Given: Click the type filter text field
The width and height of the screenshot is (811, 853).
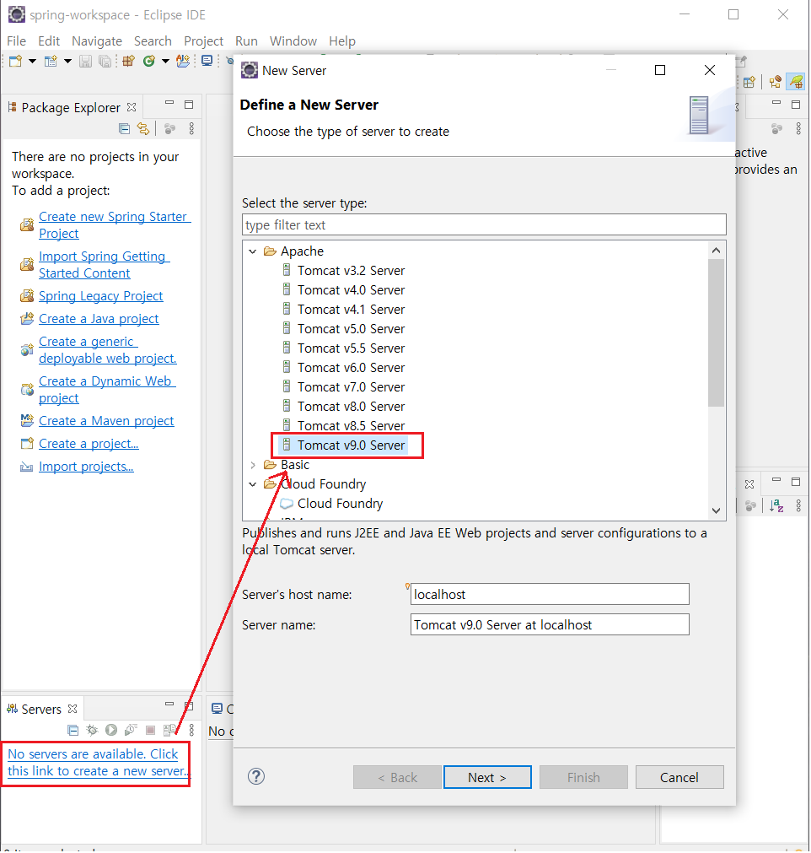Looking at the screenshot, I should [x=484, y=225].
